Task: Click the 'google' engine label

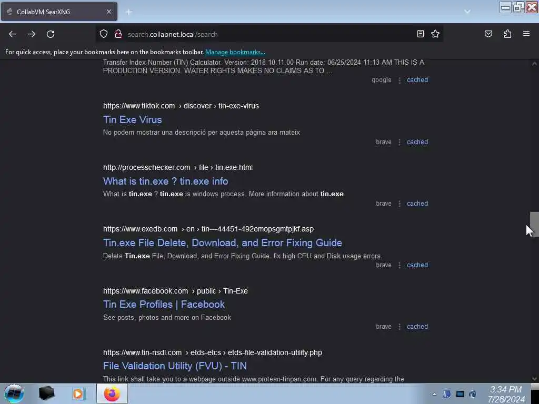Action: [x=381, y=80]
